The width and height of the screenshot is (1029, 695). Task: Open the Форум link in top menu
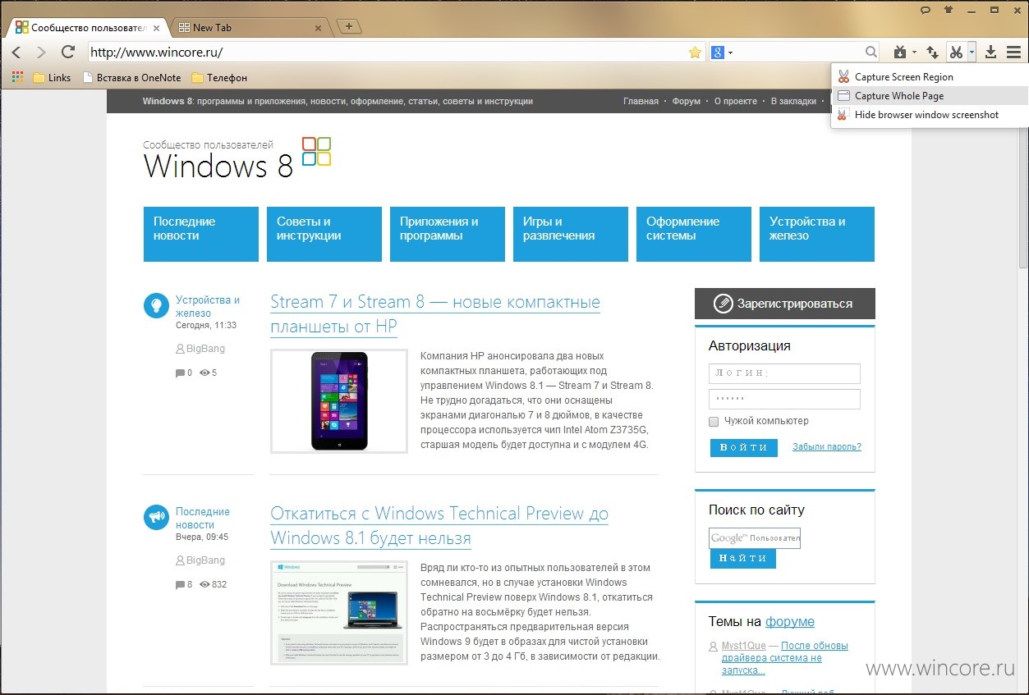click(x=687, y=102)
